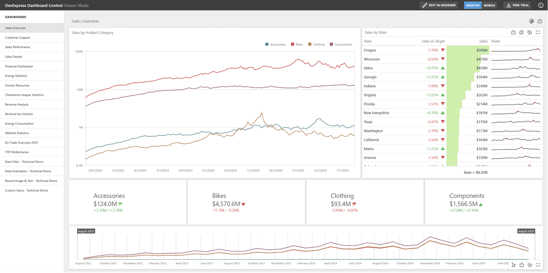This screenshot has height=273, width=548.
Task: Select Sales Overview in sidebar
Action: tap(32, 28)
